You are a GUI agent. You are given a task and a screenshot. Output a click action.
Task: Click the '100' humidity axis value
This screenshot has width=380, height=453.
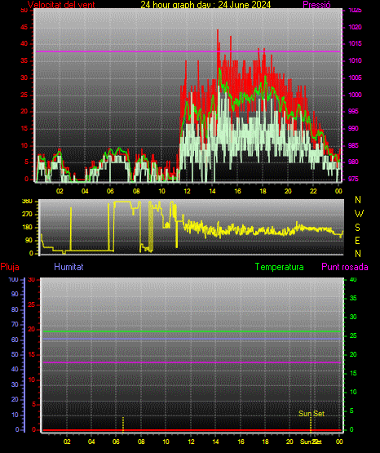coord(13,280)
